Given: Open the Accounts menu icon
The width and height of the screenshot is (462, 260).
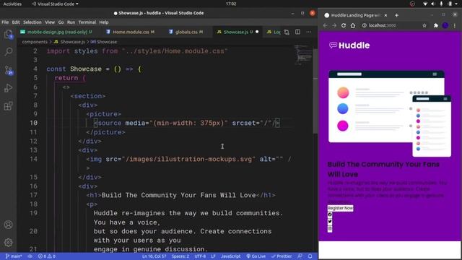Looking at the screenshot, I should (8, 225).
